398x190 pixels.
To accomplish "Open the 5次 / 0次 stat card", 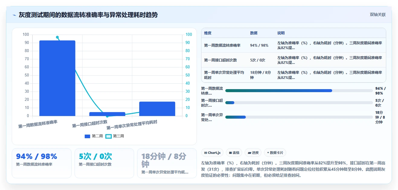I will coord(104,163).
